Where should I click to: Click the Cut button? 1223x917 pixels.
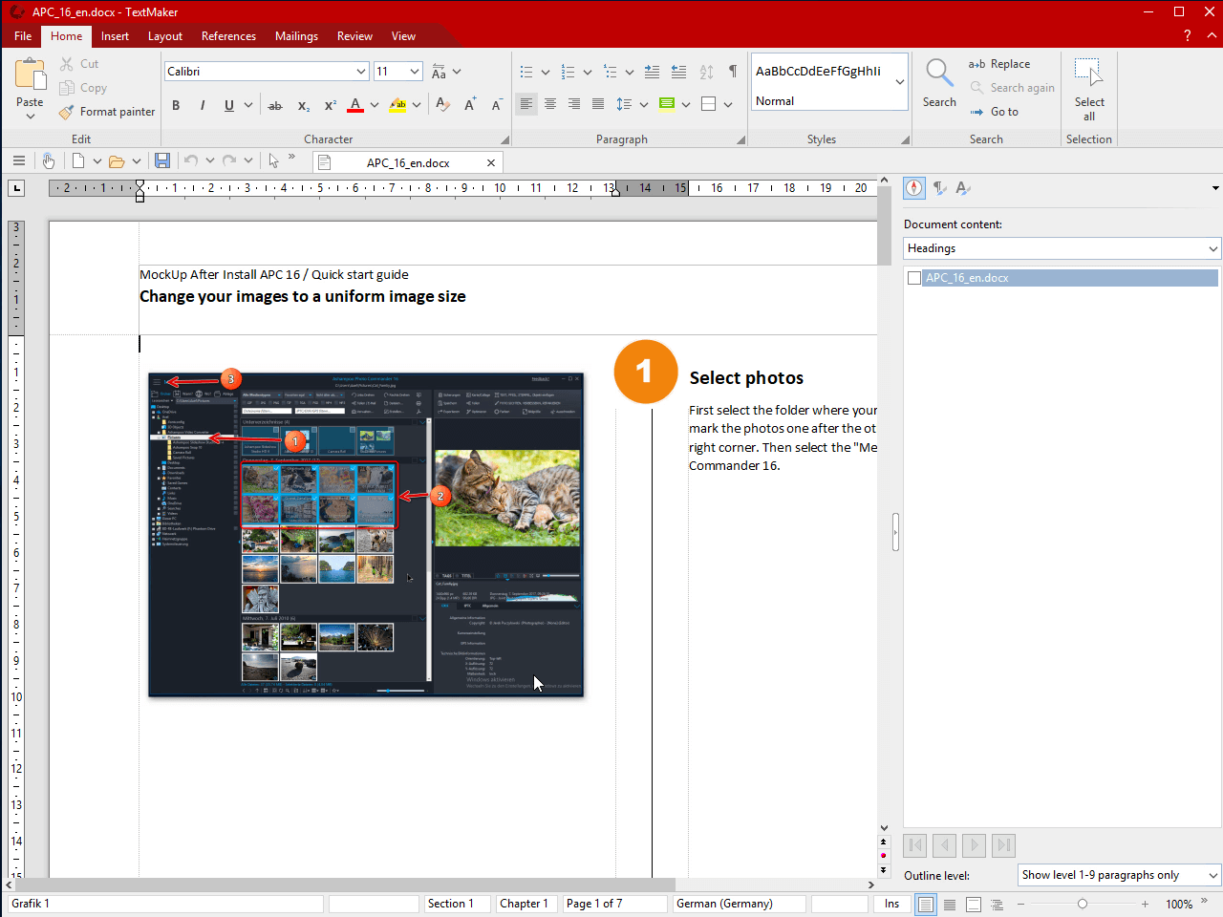click(78, 64)
